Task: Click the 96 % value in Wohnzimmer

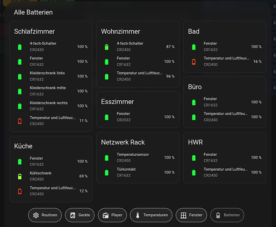Action: 171,76
